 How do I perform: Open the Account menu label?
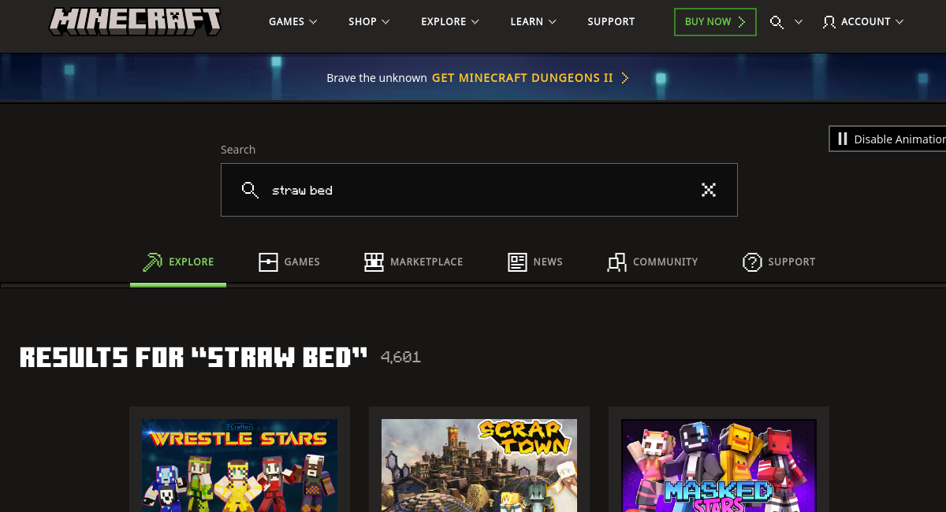point(866,22)
